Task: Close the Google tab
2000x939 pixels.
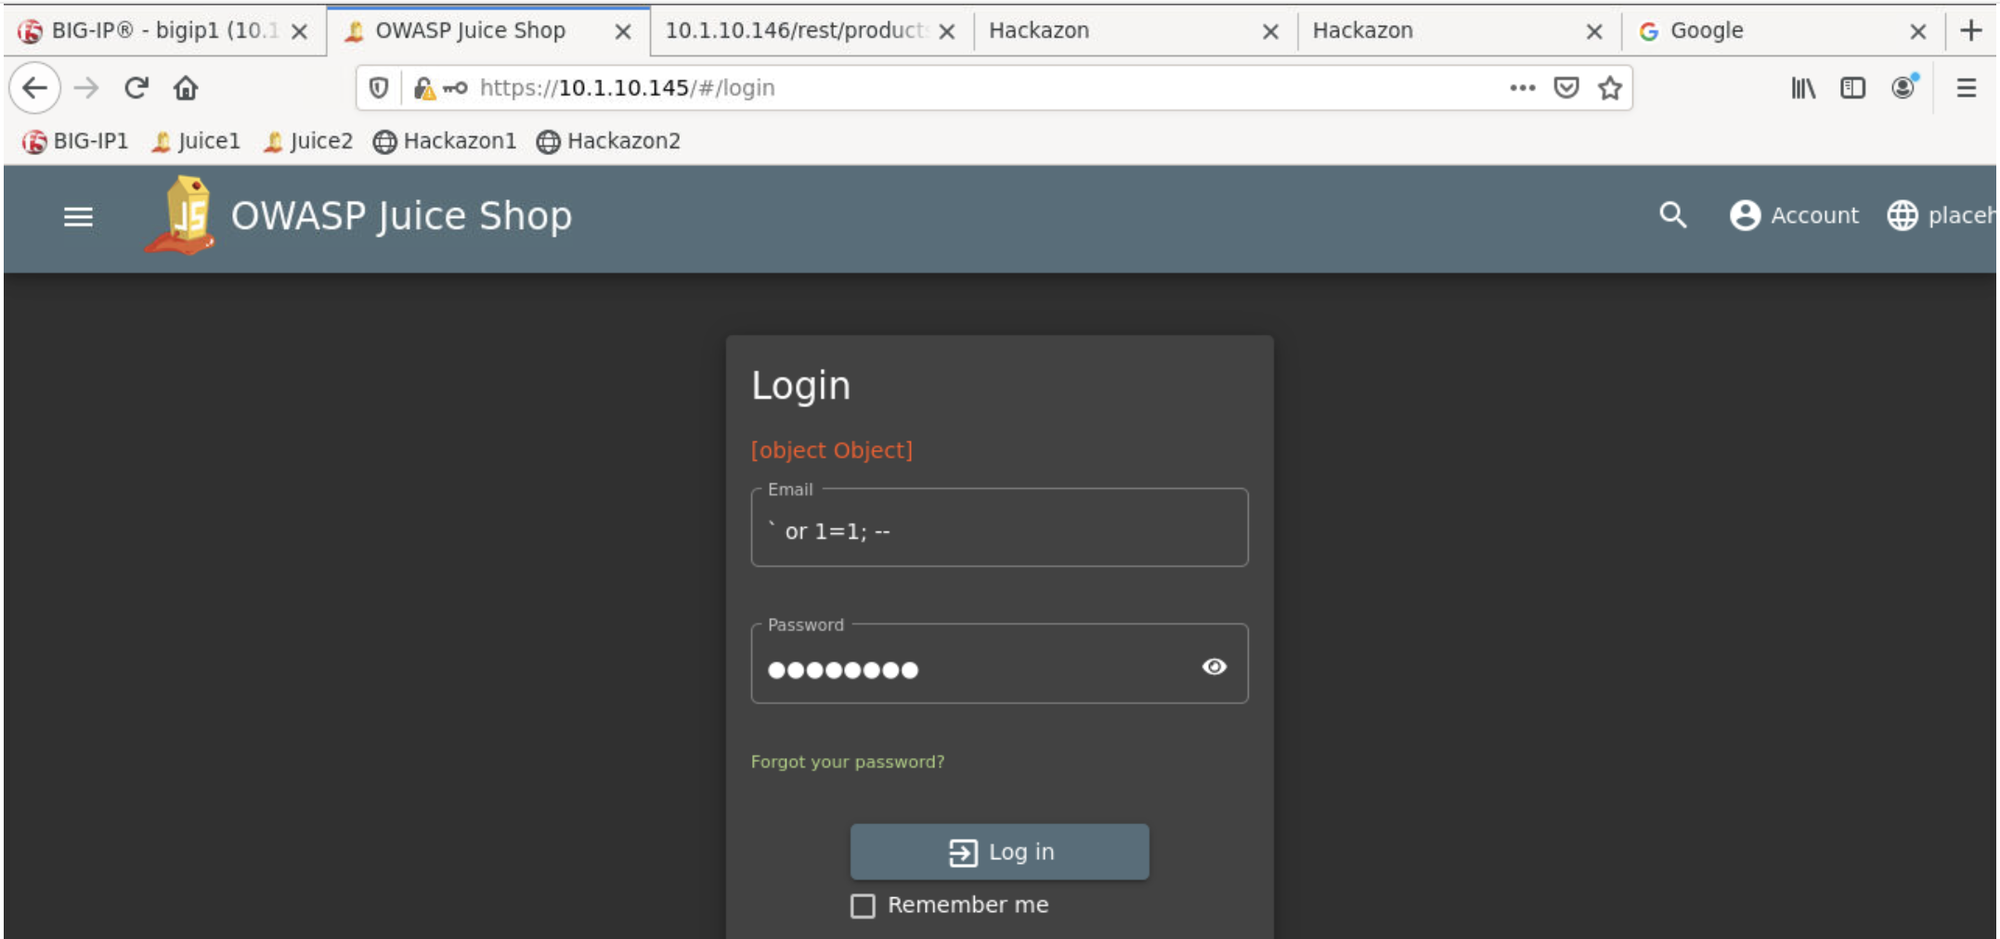Action: (1917, 32)
